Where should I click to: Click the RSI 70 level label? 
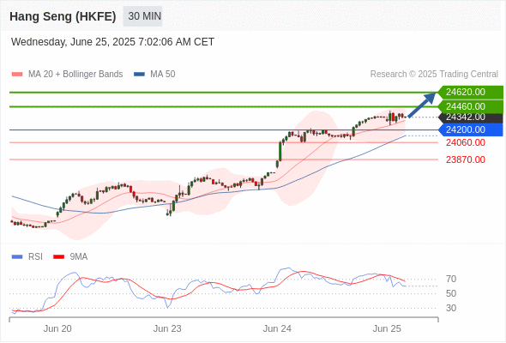pos(451,279)
